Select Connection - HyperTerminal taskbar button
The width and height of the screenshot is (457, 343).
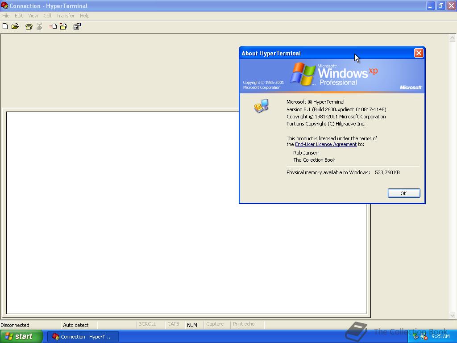point(83,337)
